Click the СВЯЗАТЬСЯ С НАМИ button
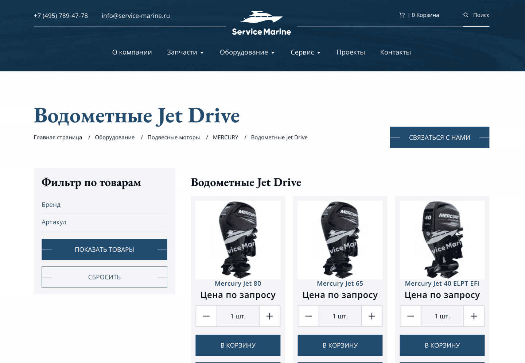The image size is (525, 363). click(439, 138)
